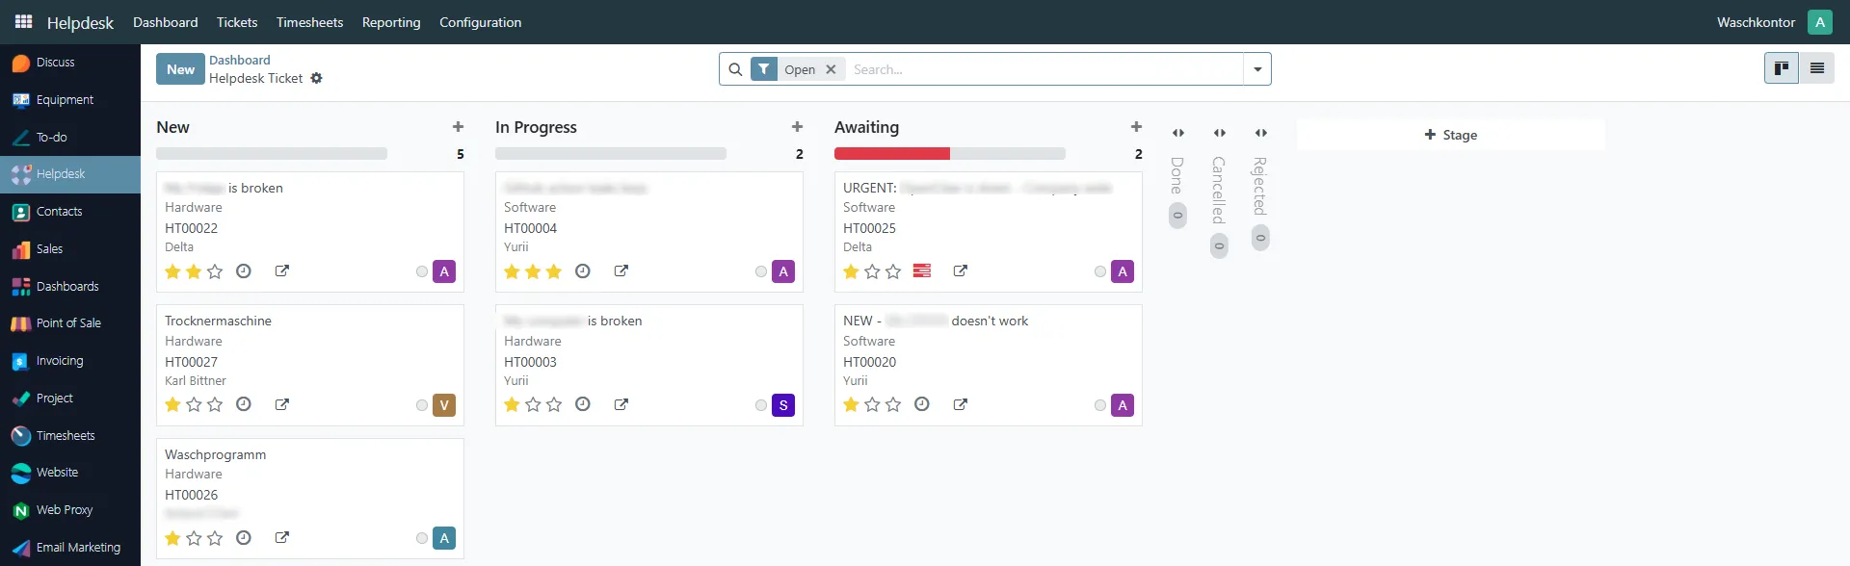The height and width of the screenshot is (566, 1850).
Task: Toggle kanban state circle on ticket HT00022
Action: (422, 271)
